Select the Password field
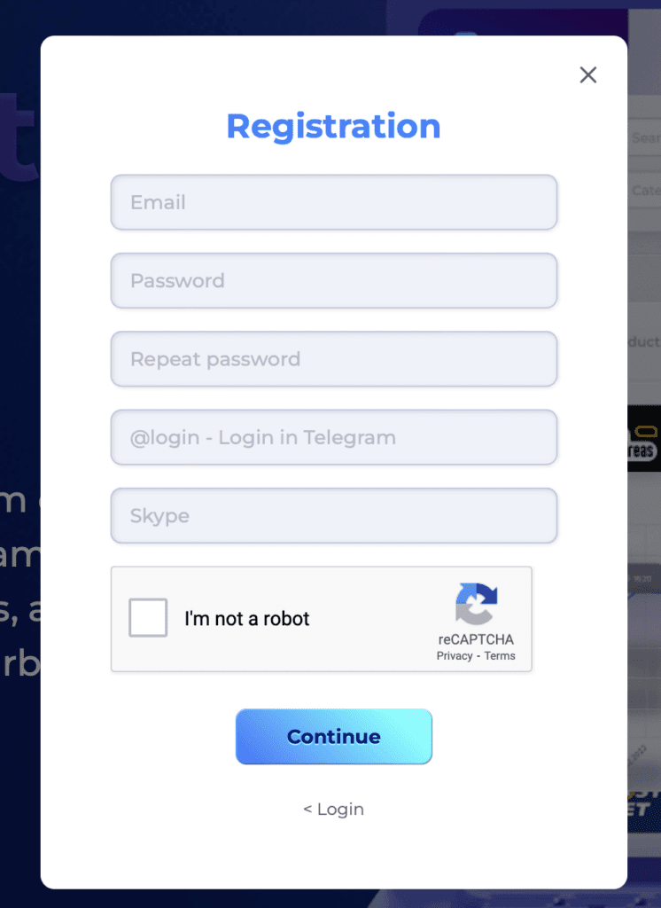 click(334, 280)
